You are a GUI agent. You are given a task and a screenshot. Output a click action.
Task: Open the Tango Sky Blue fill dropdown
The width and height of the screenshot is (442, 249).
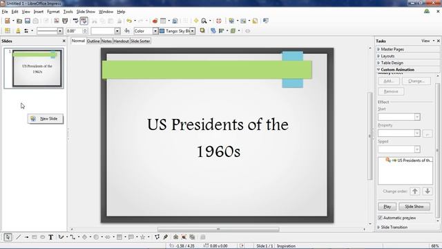coord(192,30)
